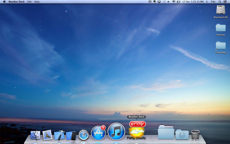The width and height of the screenshot is (230, 144).
Task: Open the Apple menu
Action: (x=4, y=2)
